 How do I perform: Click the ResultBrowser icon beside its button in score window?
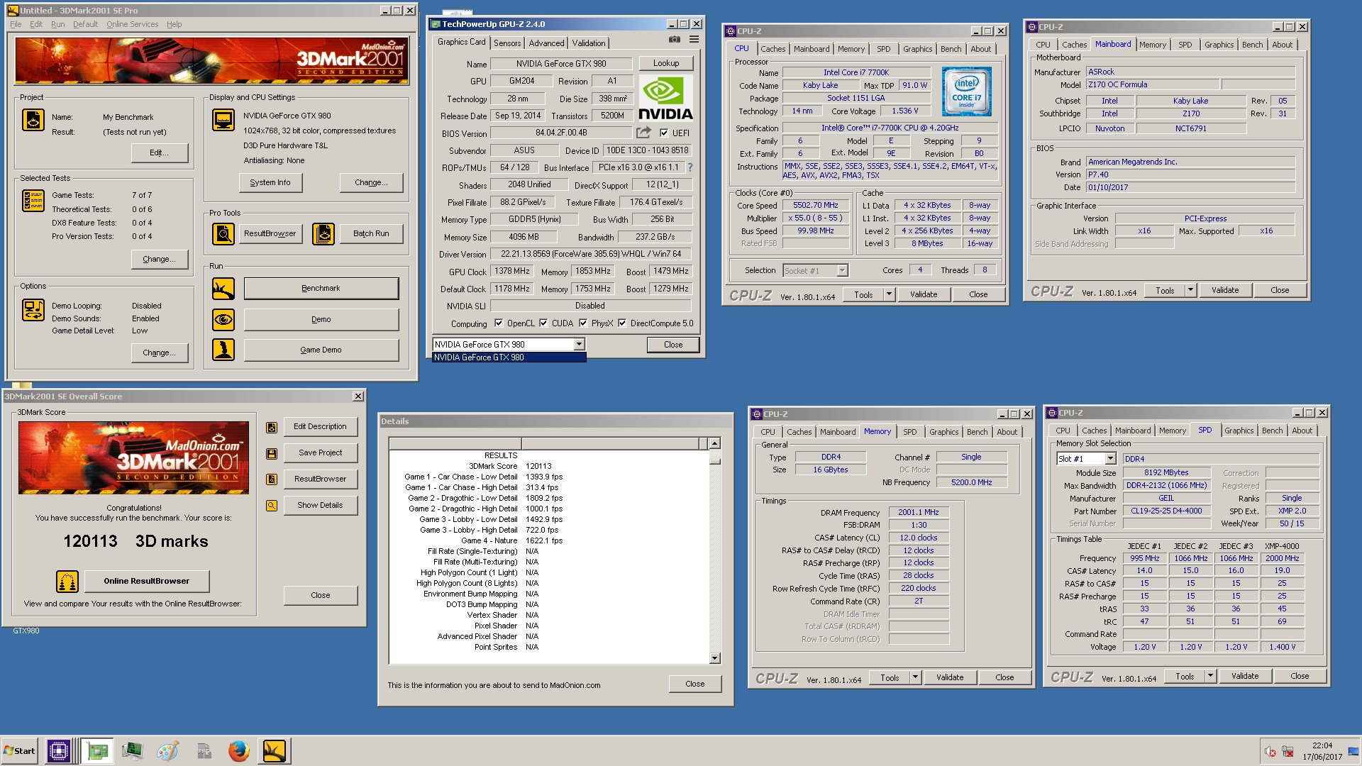(272, 479)
